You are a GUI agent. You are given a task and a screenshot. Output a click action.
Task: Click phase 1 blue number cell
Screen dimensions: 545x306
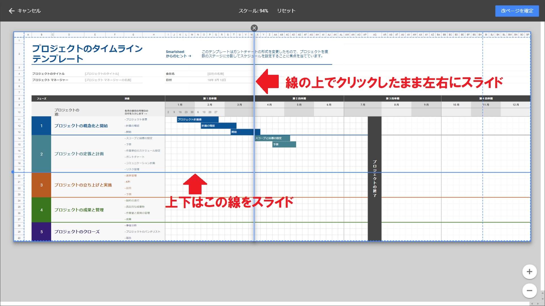click(x=41, y=126)
